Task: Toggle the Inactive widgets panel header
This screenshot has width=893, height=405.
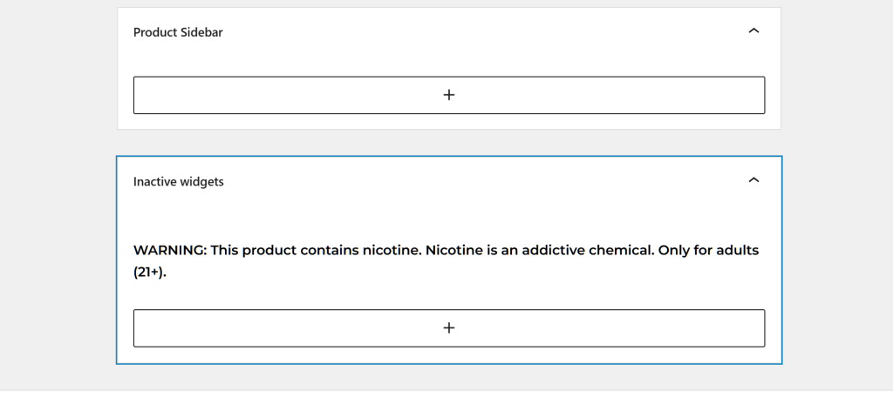Action: 436,182
